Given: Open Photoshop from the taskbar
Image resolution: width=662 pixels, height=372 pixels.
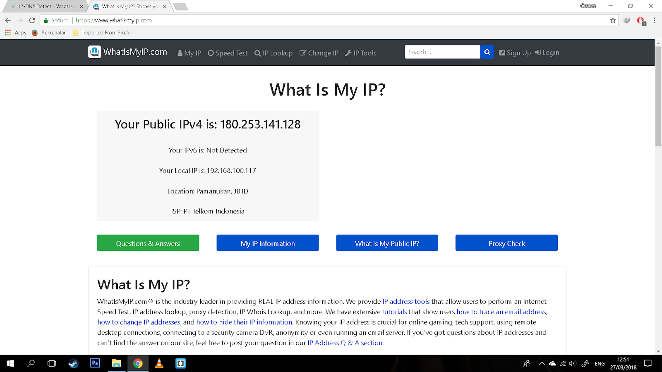Looking at the screenshot, I should pos(95,363).
